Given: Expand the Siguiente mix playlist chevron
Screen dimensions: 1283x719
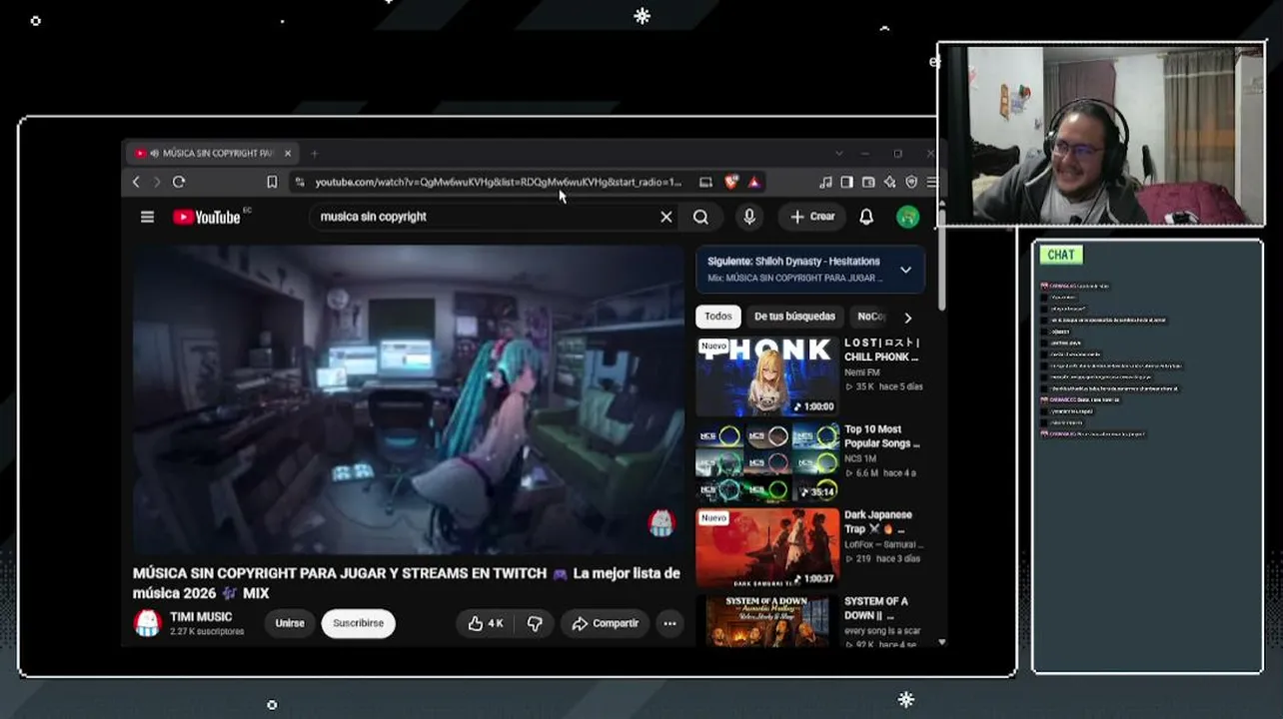Looking at the screenshot, I should click(x=905, y=270).
